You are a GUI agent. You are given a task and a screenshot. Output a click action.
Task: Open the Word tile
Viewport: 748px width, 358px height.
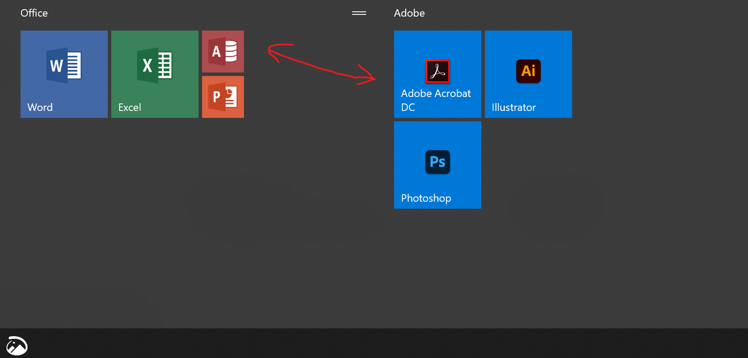pyautogui.click(x=64, y=74)
